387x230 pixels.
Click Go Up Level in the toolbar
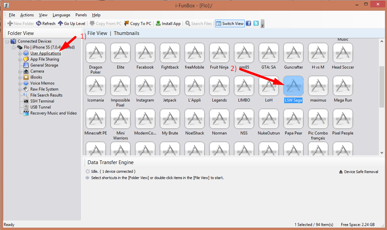click(x=71, y=23)
